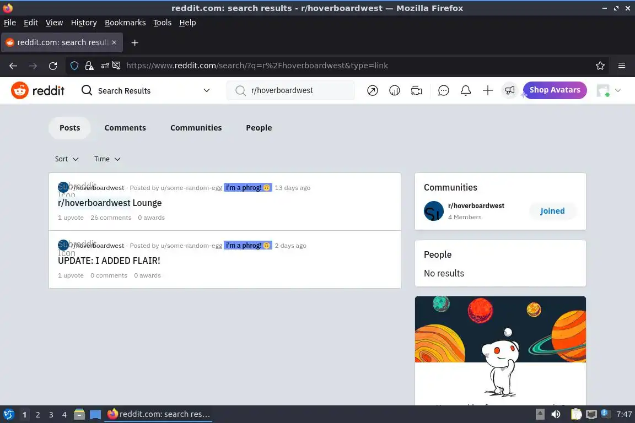Click the subreddit icon on the UPDATE post

point(63,245)
